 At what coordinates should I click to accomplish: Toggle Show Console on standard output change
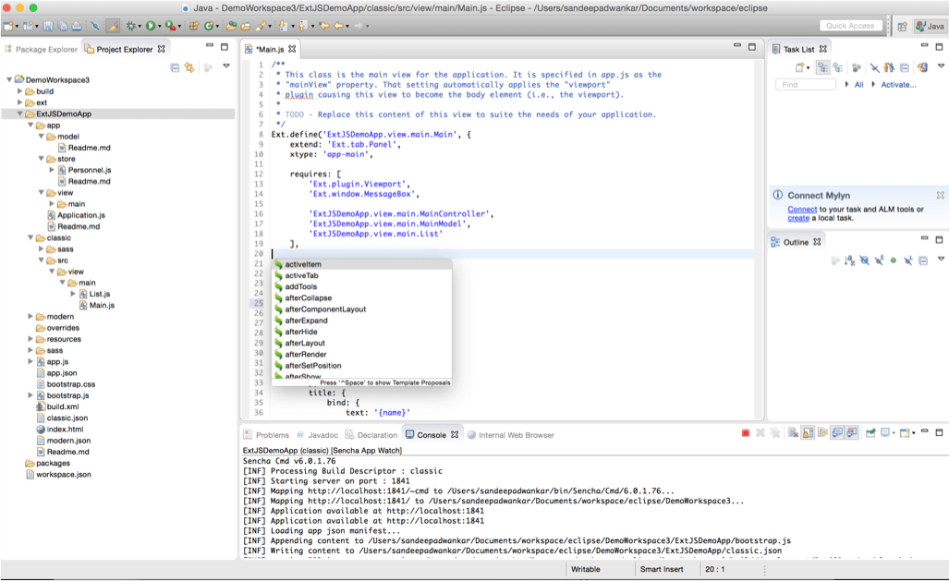point(837,432)
